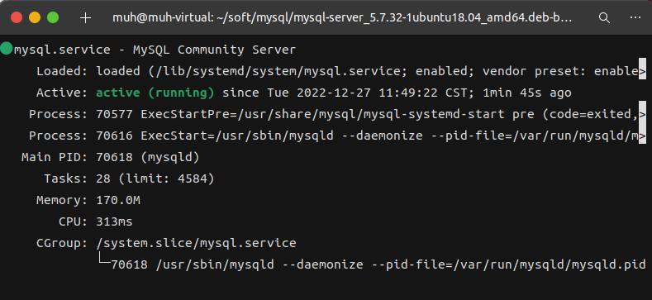652x300 pixels.
Task: Open the three-dots more options menu
Action: 635,17
